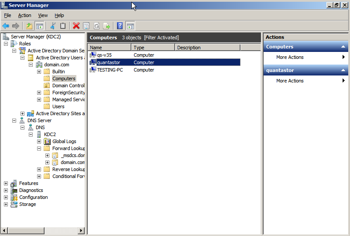Expand the Reverse Lookup Zones node
The width and height of the screenshot is (350, 236).
39,170
